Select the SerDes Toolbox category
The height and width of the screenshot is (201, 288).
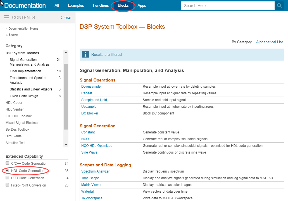point(17,130)
